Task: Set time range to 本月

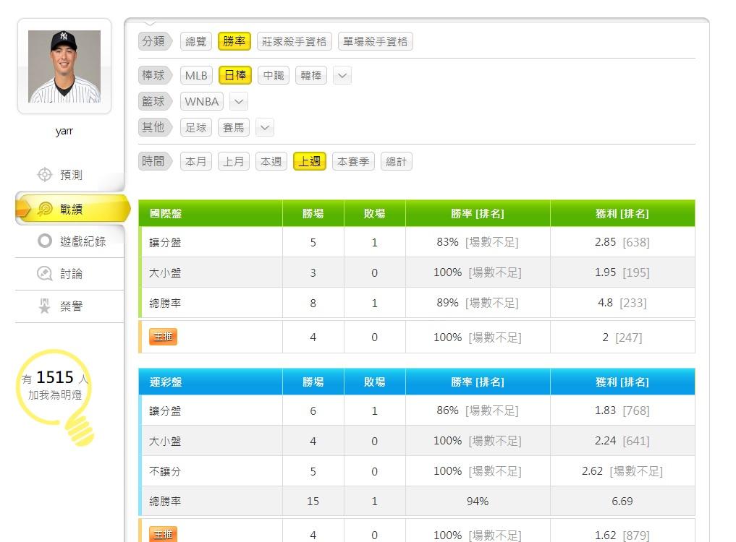Action: (195, 161)
